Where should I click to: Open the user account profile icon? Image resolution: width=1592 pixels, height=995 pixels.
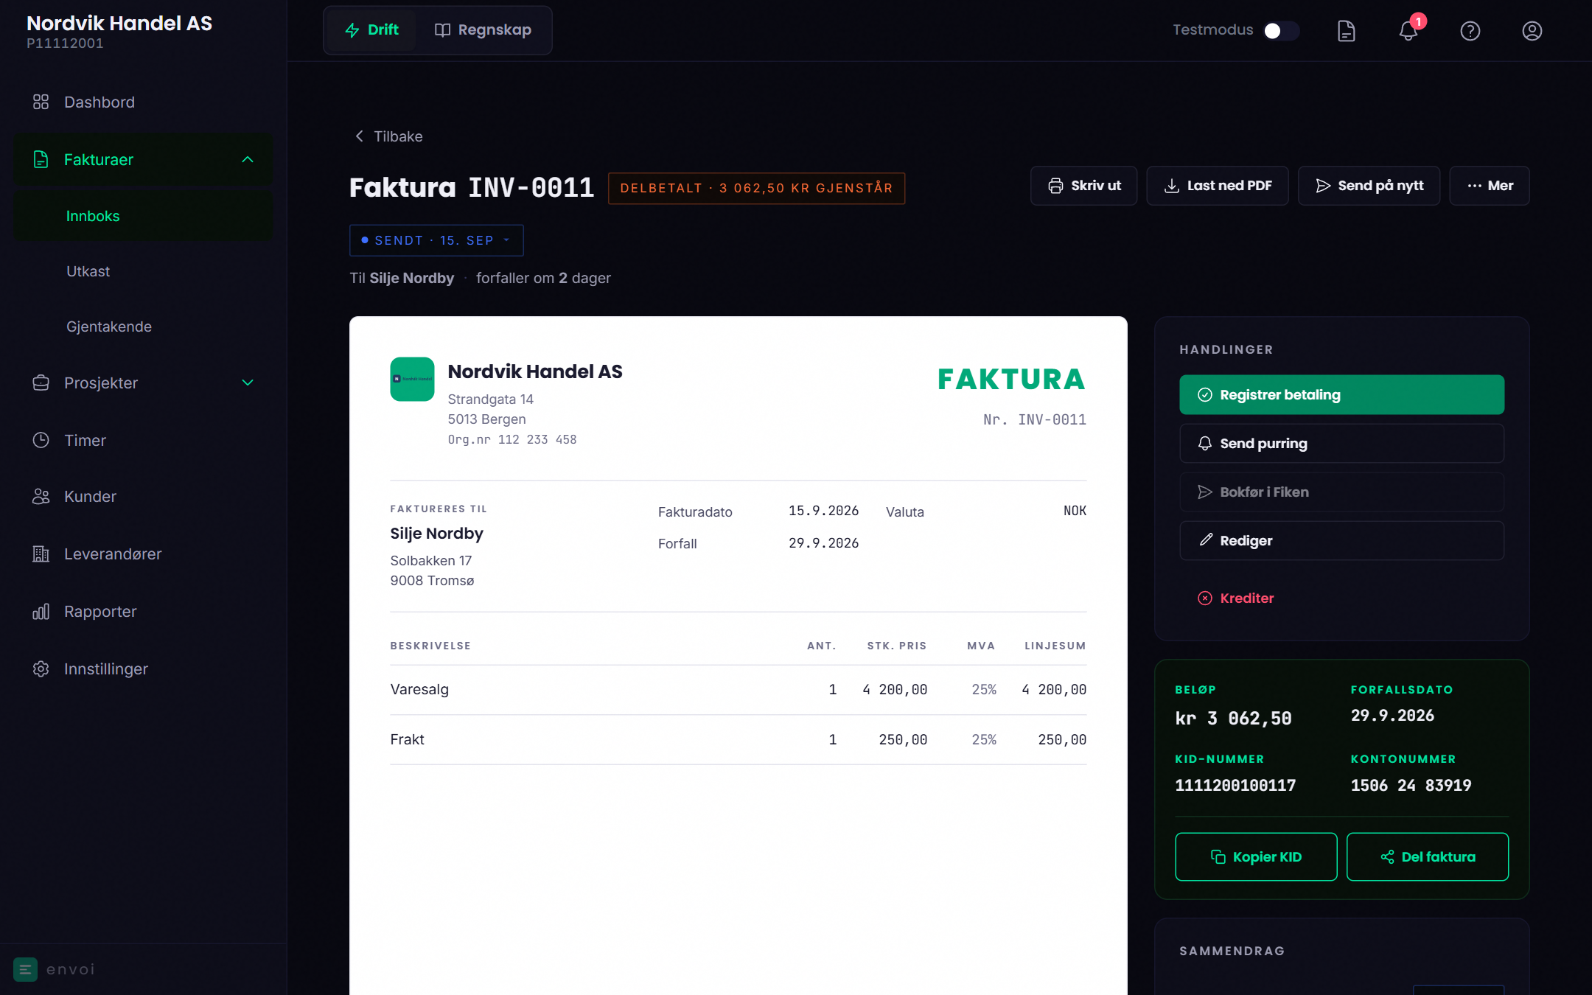click(x=1532, y=30)
